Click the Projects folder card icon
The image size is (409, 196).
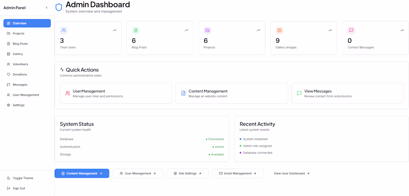(x=207, y=30)
